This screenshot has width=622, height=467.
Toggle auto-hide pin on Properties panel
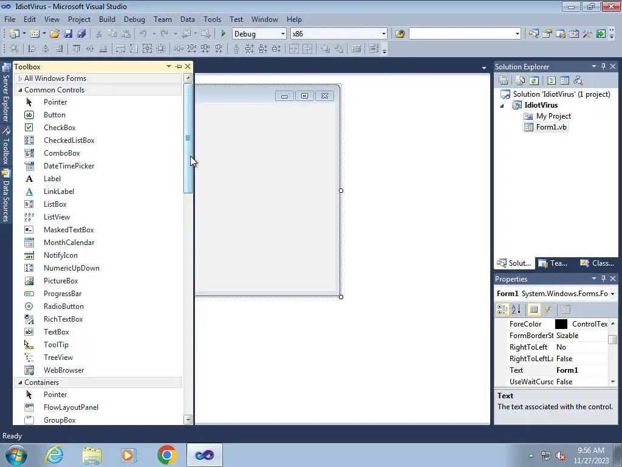tap(603, 278)
